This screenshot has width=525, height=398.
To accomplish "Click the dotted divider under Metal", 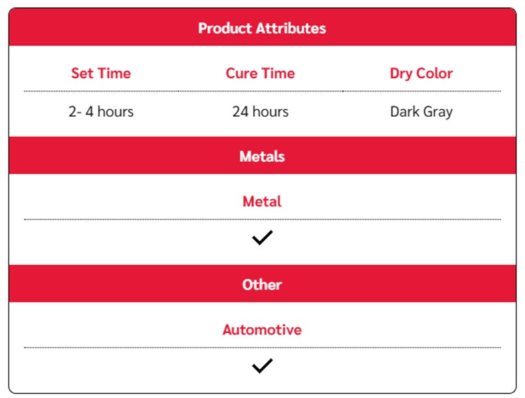I will point(262,220).
